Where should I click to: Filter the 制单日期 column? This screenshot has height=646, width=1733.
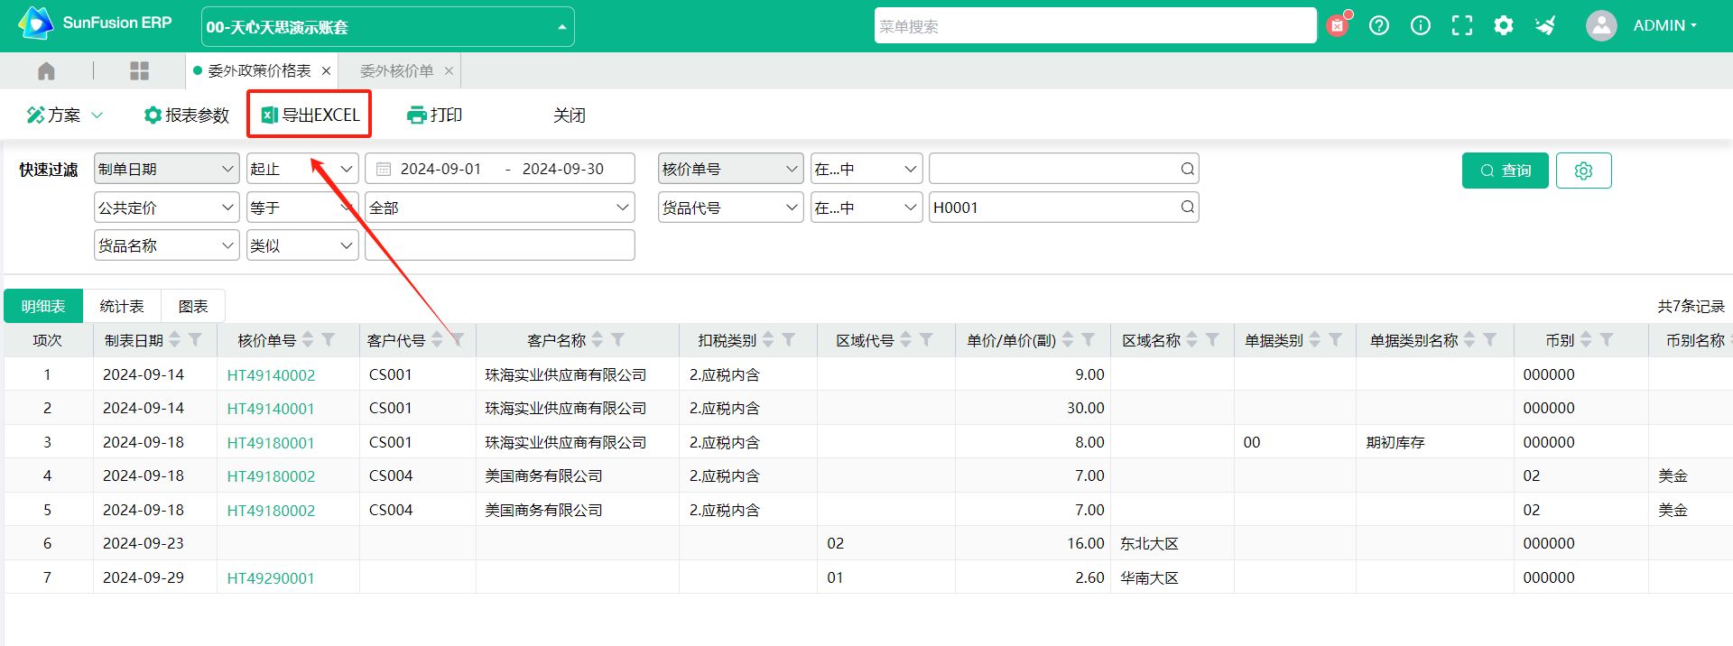195,340
